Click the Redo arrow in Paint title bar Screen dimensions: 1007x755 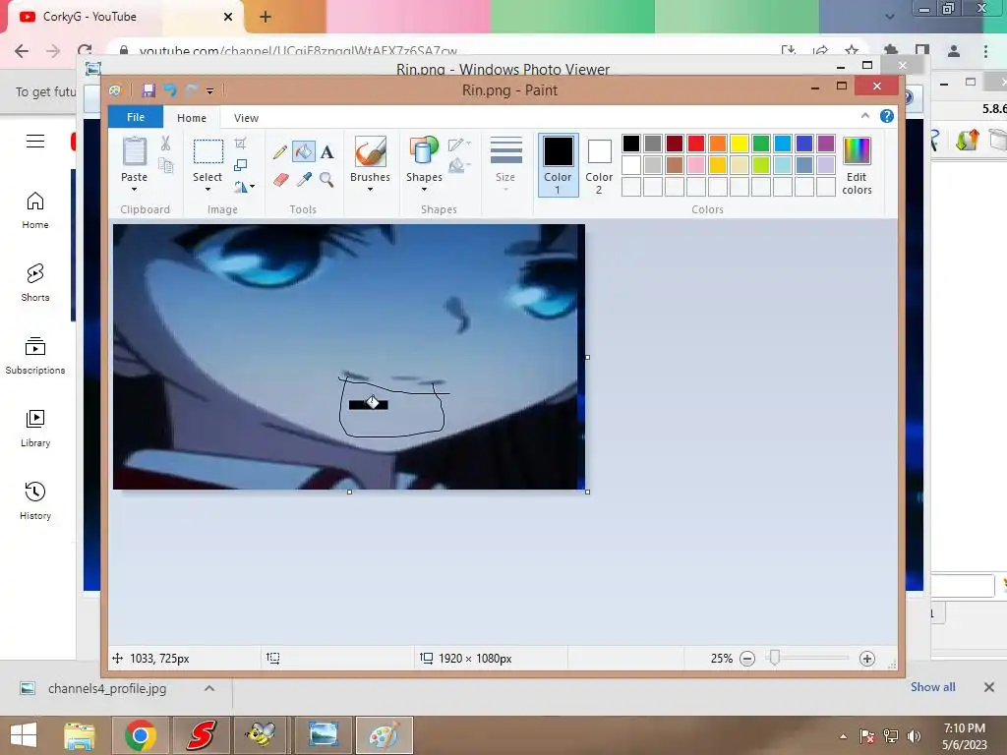click(x=192, y=90)
